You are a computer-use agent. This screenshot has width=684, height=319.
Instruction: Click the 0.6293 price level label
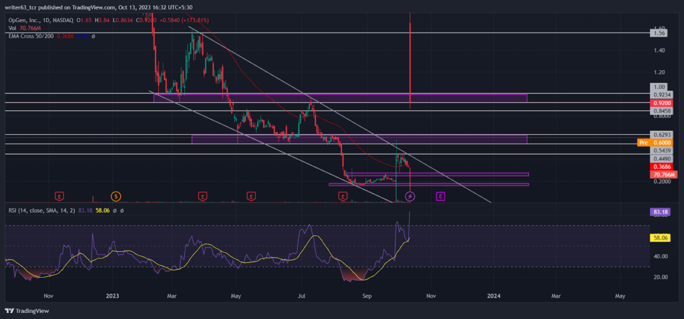tap(662, 134)
